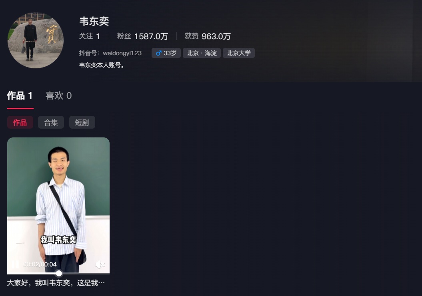
Task: Click the 抖音号 weidongyi123 text
Action: tap(110, 53)
